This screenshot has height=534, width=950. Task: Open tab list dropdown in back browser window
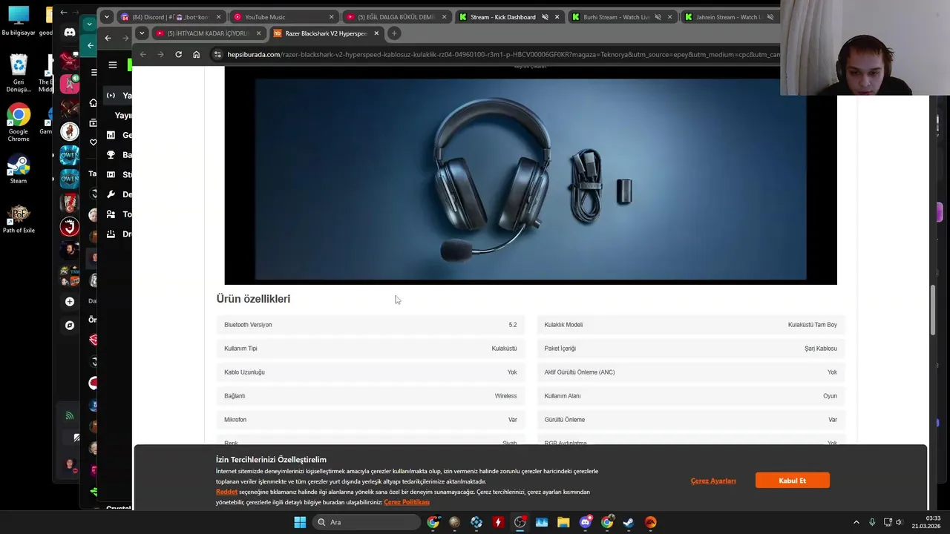(x=106, y=16)
